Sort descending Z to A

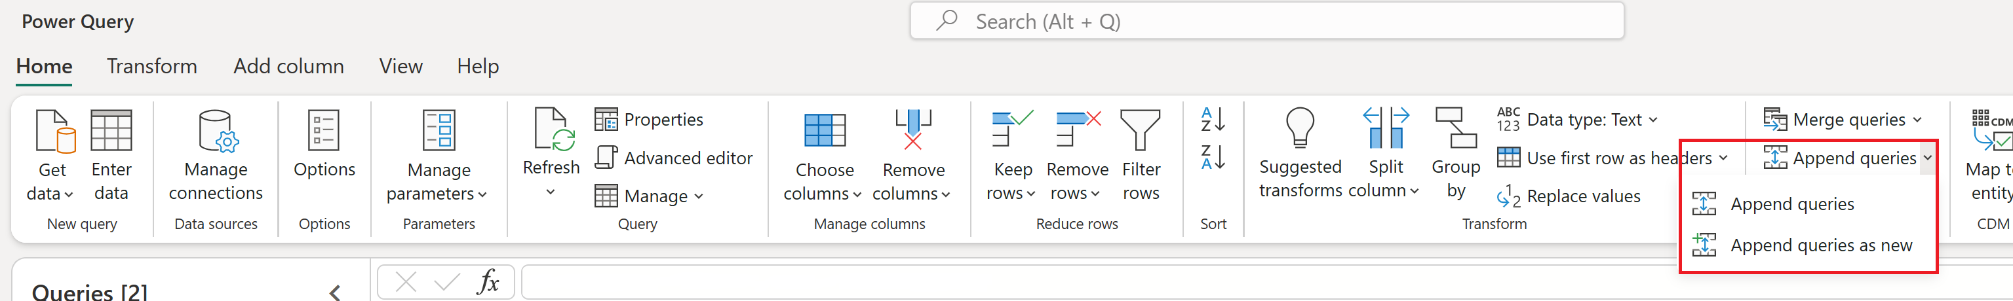(x=1212, y=158)
